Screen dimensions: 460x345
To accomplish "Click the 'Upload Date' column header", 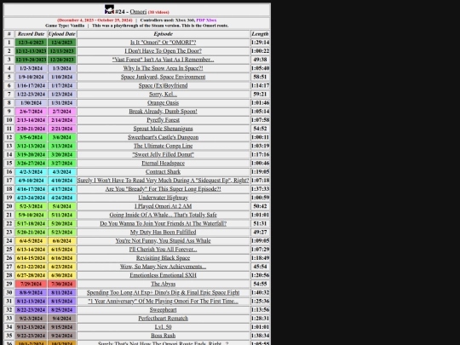I will tap(62, 34).
